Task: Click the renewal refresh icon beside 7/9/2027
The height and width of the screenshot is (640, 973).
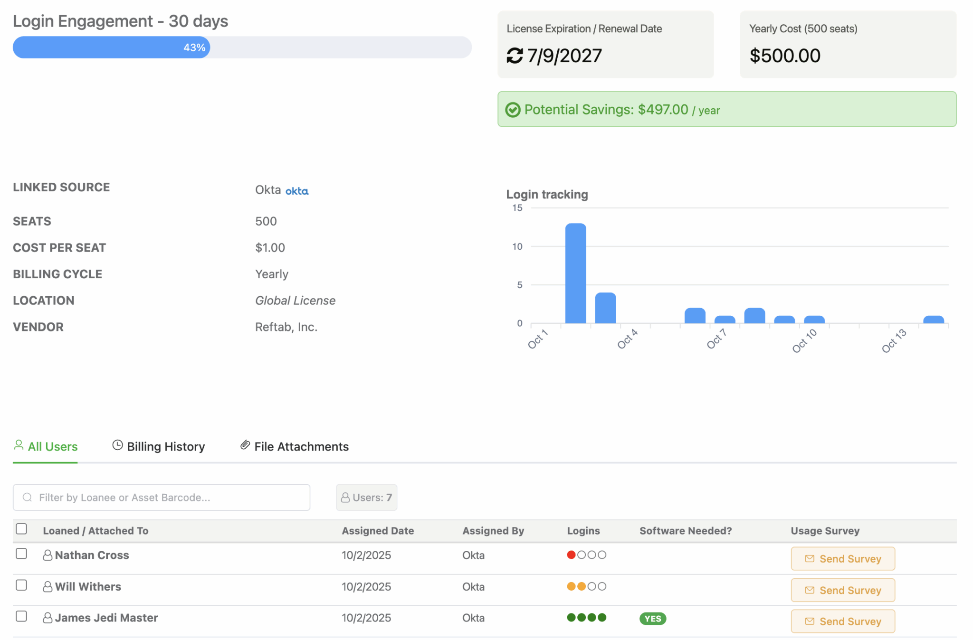Action: coord(514,56)
